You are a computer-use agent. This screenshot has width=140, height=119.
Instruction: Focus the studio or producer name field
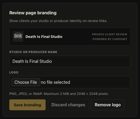pos(70,61)
